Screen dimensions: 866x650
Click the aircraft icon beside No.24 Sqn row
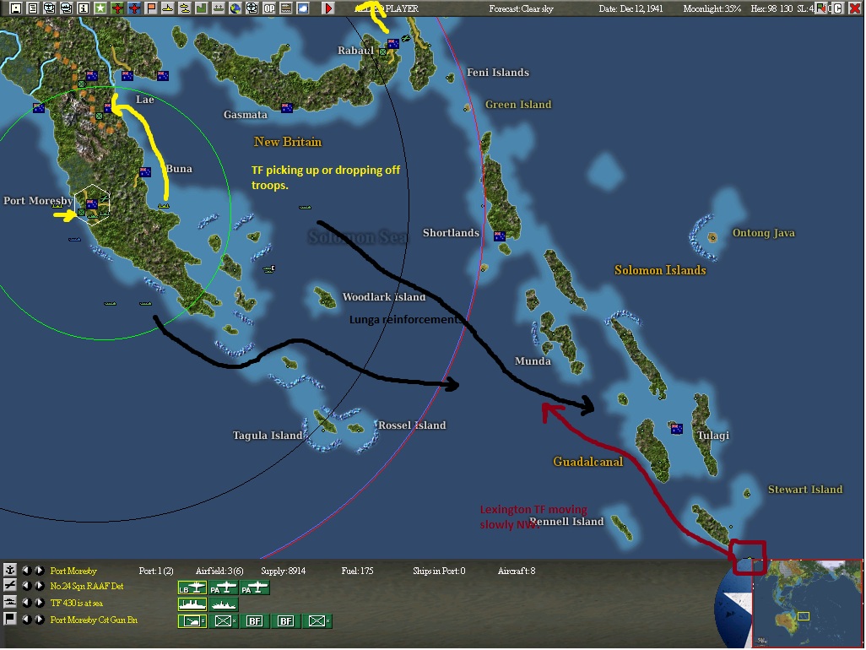(9, 585)
